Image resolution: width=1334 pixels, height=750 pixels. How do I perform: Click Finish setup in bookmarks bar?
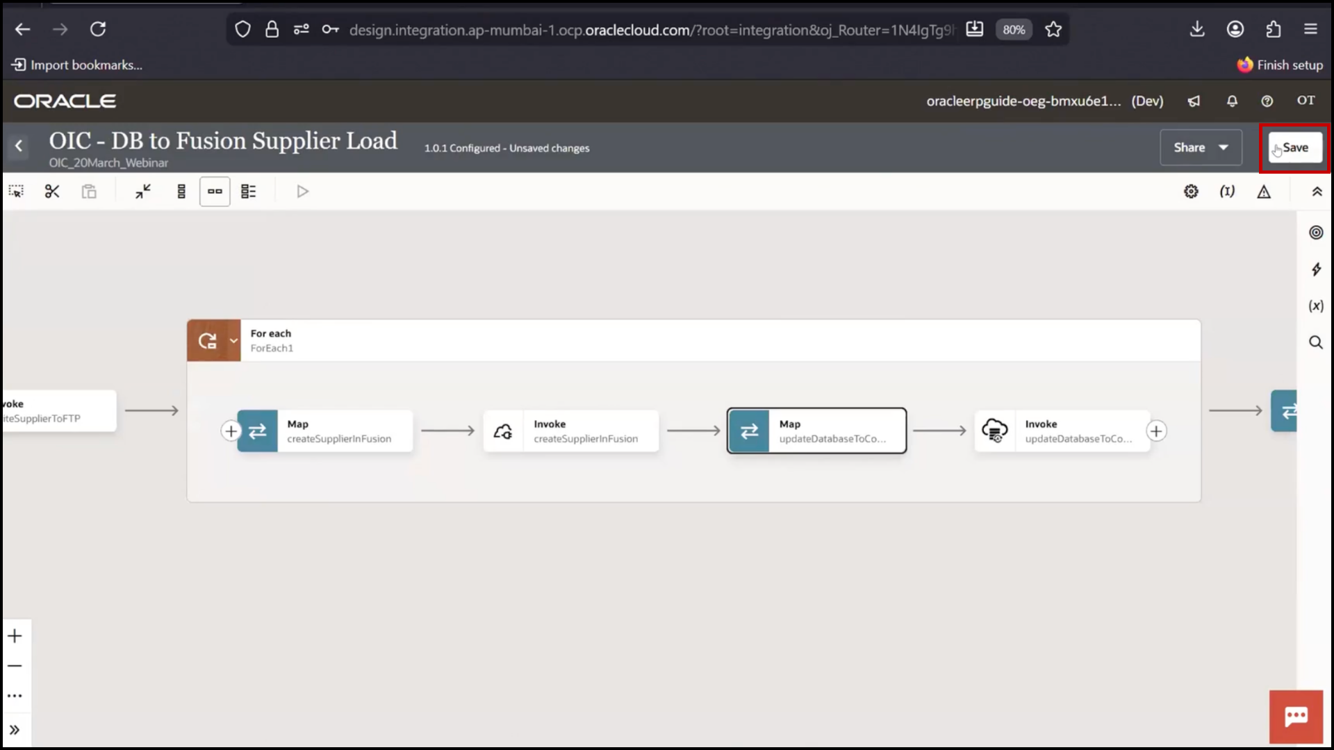[x=1280, y=65]
